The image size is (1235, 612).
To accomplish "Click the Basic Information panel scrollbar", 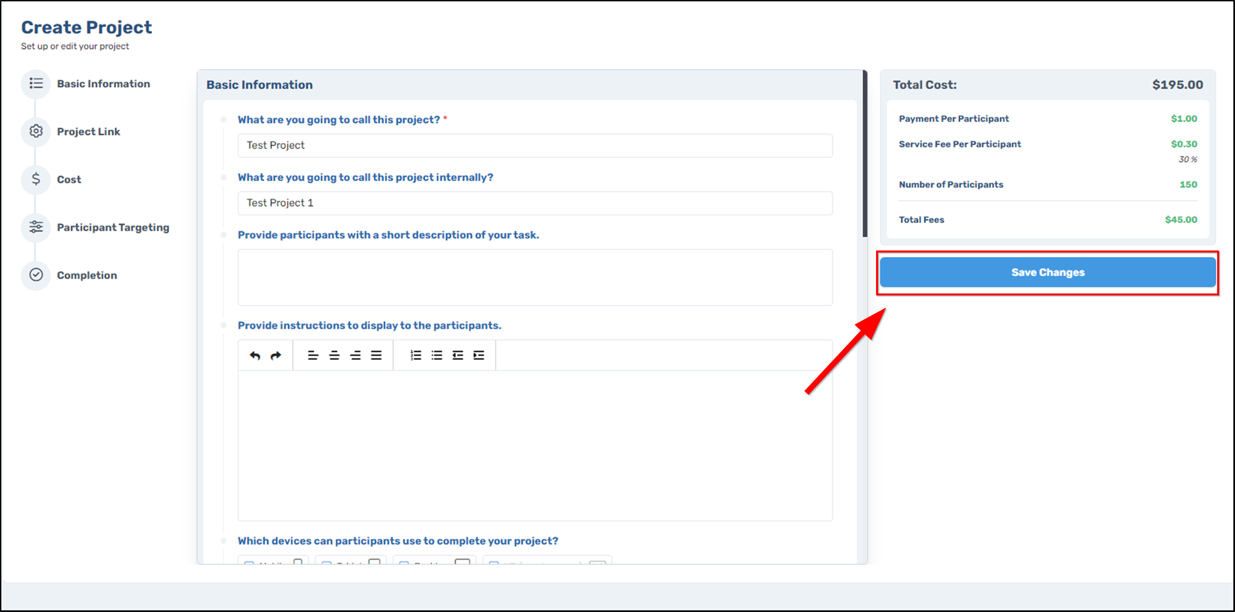I will pos(865,153).
